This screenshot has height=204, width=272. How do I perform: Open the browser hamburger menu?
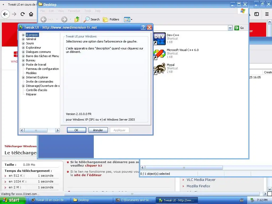click(267, 14)
